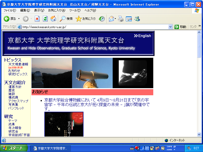Open the ツール(T) menu
The height and width of the screenshot is (152, 203).
pos(75,10)
